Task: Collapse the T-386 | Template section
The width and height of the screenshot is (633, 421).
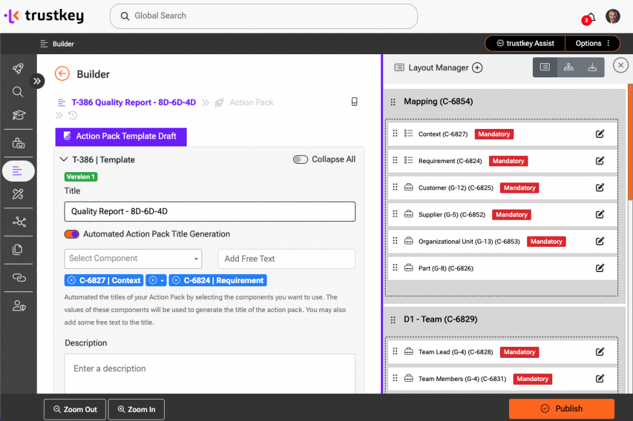Action: (63, 159)
